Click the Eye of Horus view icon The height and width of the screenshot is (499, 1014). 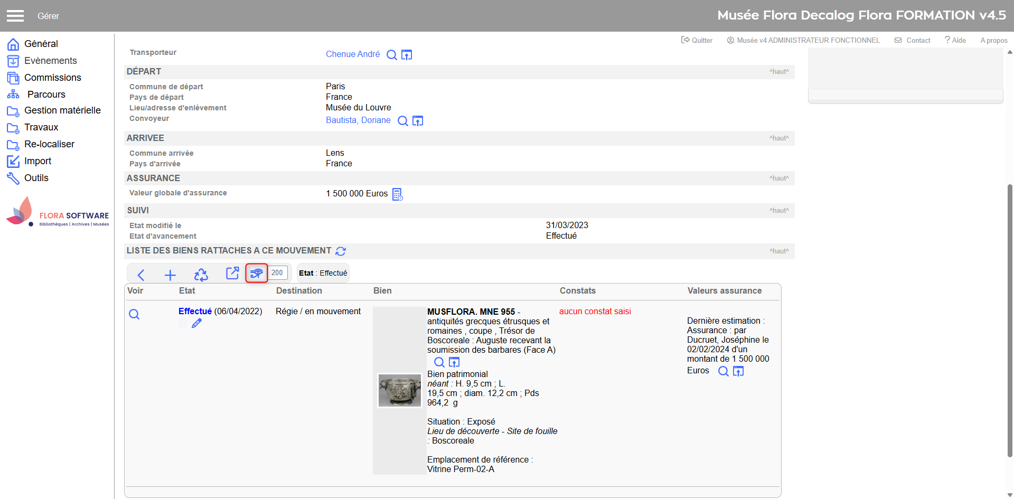pyautogui.click(x=257, y=273)
